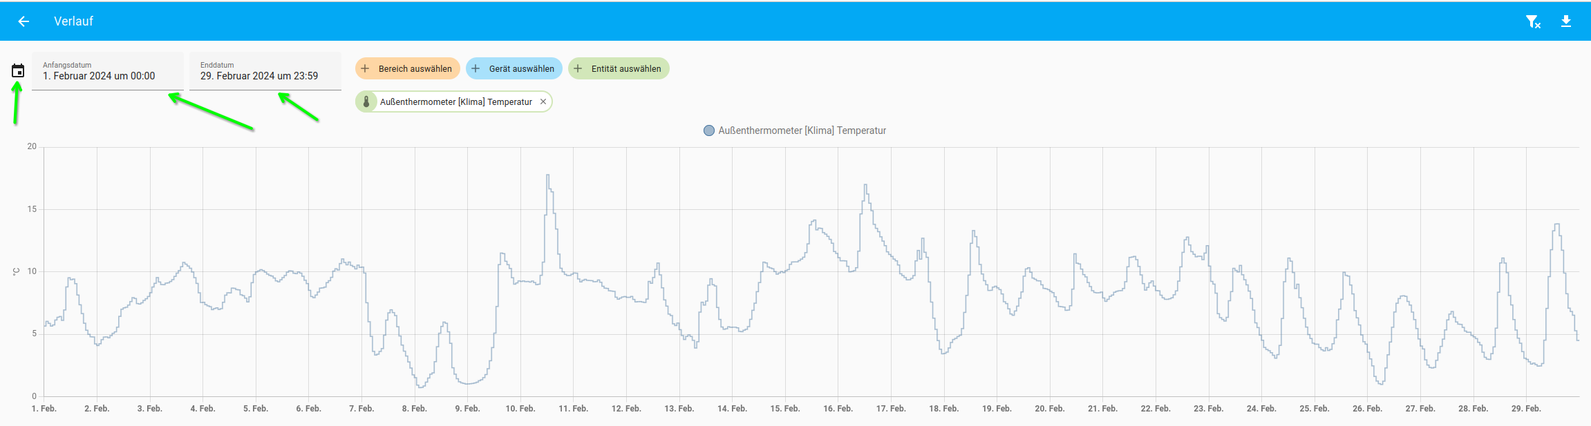The height and width of the screenshot is (426, 1591).
Task: Click plus icon on Gerät auswählen
Action: 476,68
